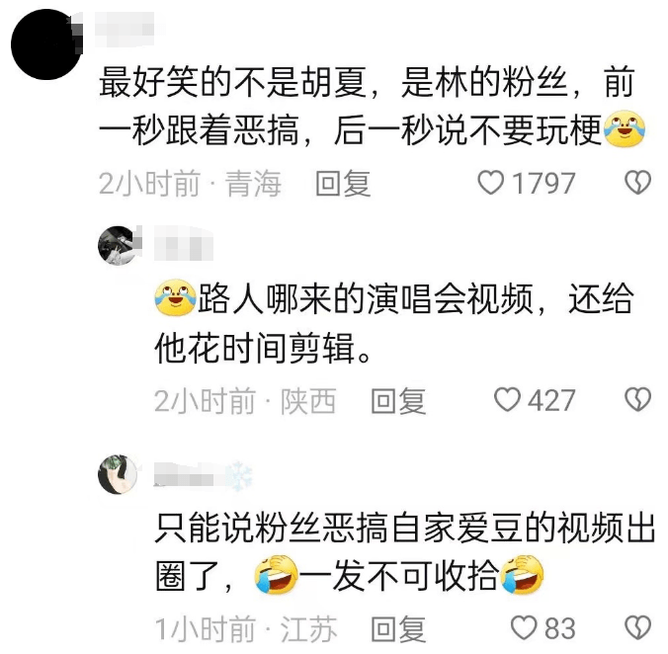The height and width of the screenshot is (654, 668).
Task: Tap crying-laugh emoji ending top comment
Action: click(x=625, y=128)
